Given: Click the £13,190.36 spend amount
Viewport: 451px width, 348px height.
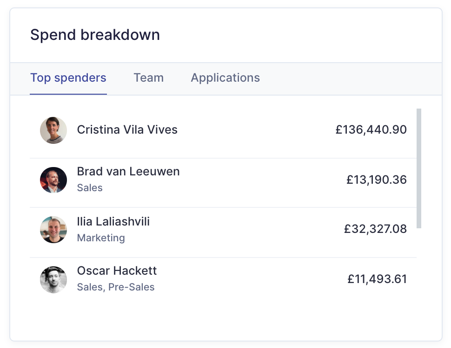Looking at the screenshot, I should point(377,180).
